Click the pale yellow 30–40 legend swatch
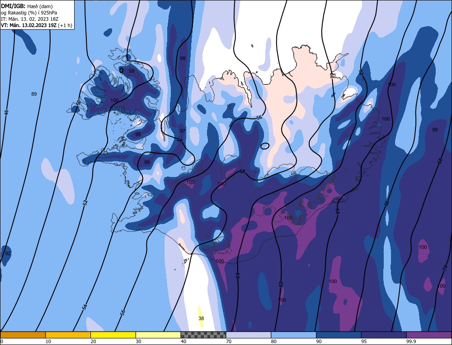The image size is (452, 345). 158,335
